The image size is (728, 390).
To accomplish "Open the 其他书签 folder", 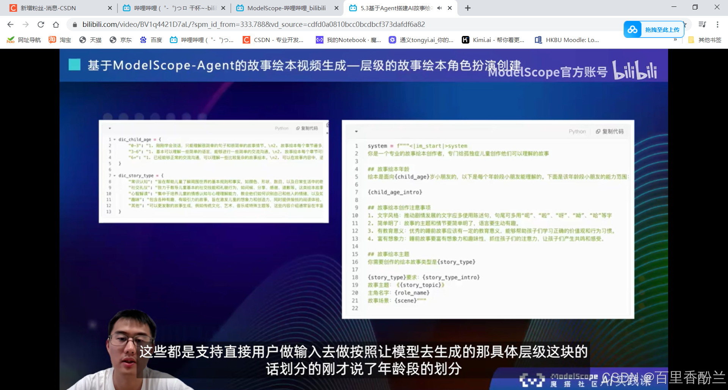I will click(705, 40).
